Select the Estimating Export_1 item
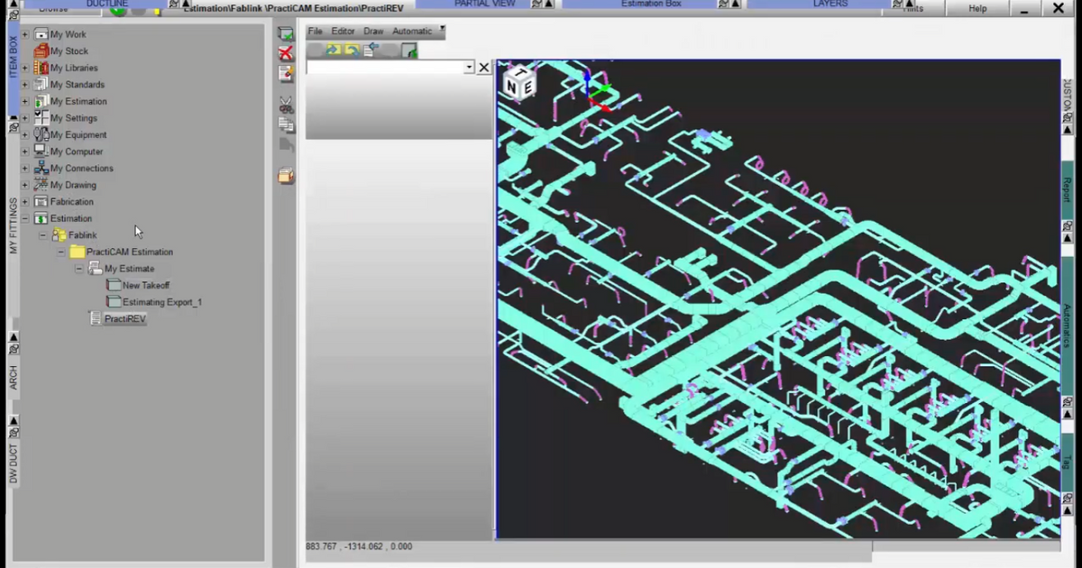Screen dimensions: 1082x568 [161, 302]
